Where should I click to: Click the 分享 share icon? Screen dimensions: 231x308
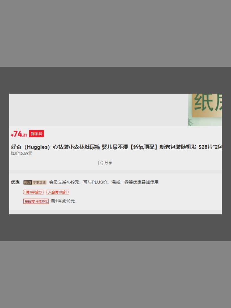click(100, 163)
